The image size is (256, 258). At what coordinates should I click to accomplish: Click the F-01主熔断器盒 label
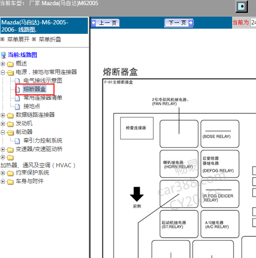[x=119, y=82]
